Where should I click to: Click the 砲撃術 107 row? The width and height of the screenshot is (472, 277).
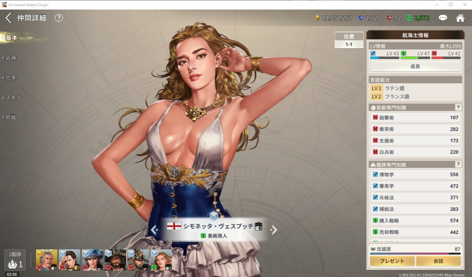[415, 117]
